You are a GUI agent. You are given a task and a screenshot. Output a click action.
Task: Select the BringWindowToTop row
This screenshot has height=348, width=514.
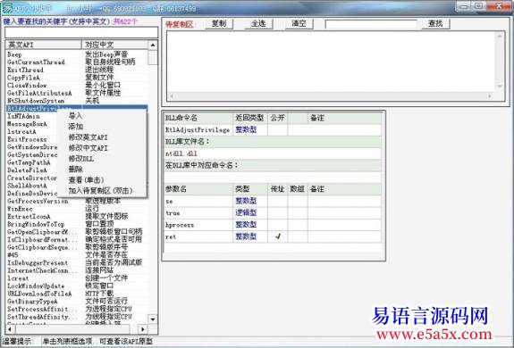pyautogui.click(x=77, y=224)
